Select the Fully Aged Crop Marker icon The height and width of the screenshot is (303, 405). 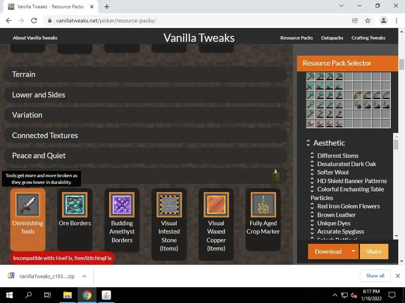click(x=263, y=205)
